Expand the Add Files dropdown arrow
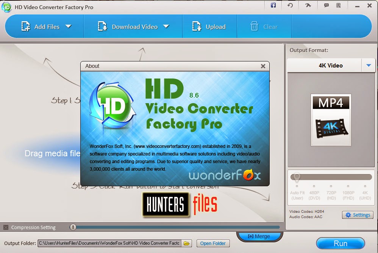This screenshot has width=378, height=253. 69,26
